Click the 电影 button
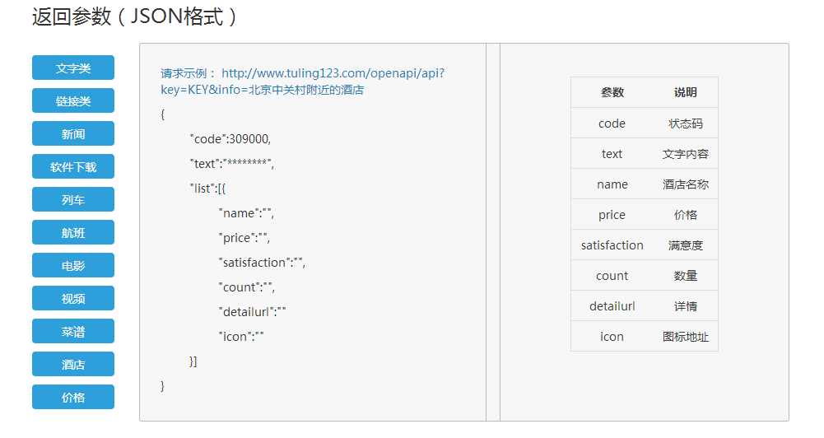 73,265
